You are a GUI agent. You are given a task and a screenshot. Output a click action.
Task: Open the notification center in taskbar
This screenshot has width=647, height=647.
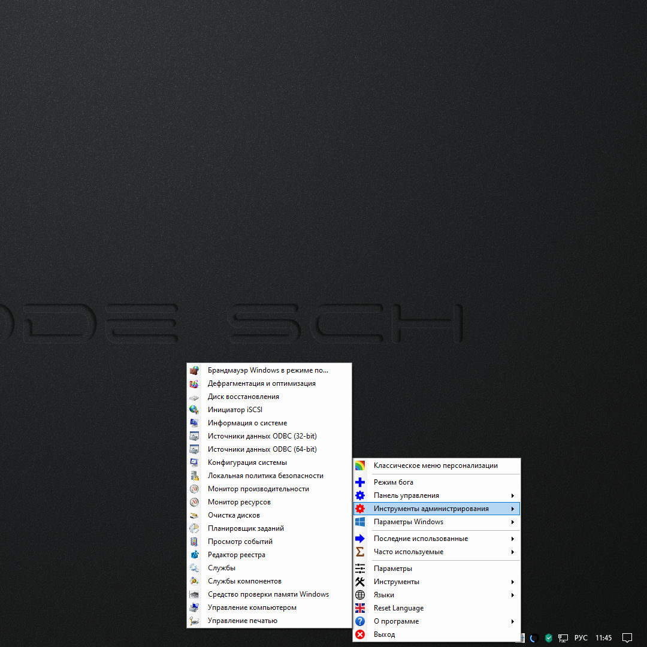627,638
